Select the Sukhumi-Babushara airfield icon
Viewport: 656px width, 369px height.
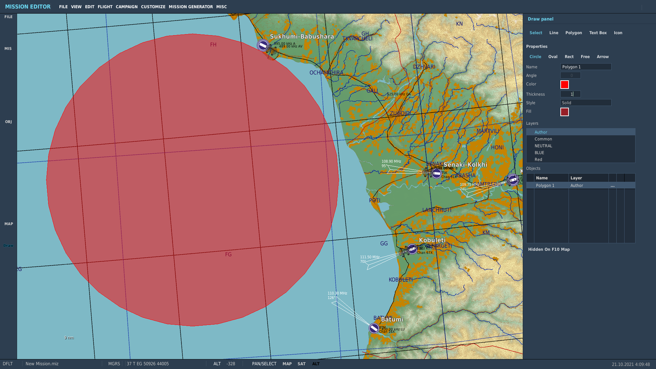pyautogui.click(x=263, y=45)
